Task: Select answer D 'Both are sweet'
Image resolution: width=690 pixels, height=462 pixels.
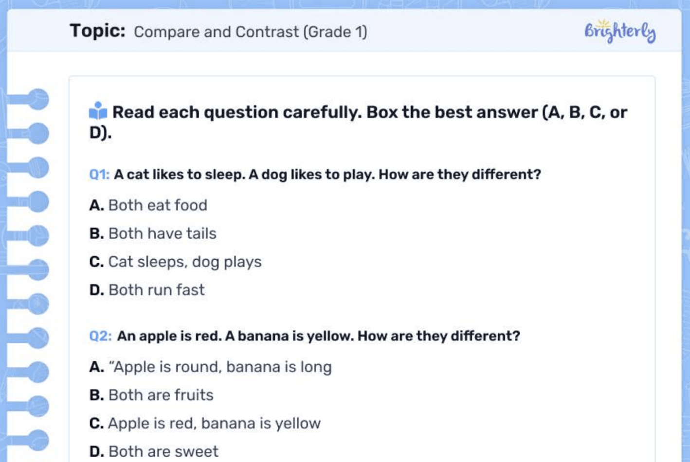Action: pos(154,451)
